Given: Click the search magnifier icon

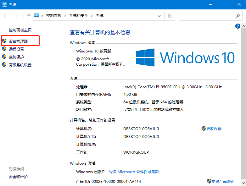Looking at the screenshot, I should (x=238, y=16).
